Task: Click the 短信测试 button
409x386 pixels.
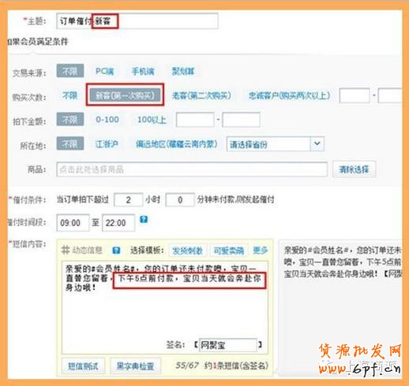Action: pos(83,366)
